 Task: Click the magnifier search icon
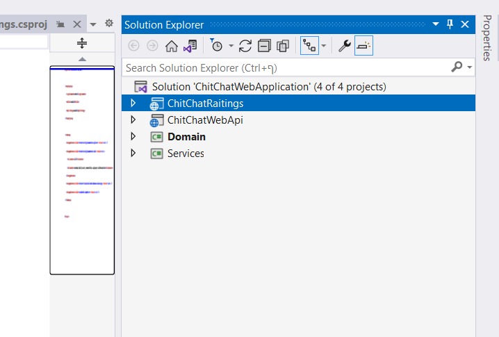tap(457, 67)
